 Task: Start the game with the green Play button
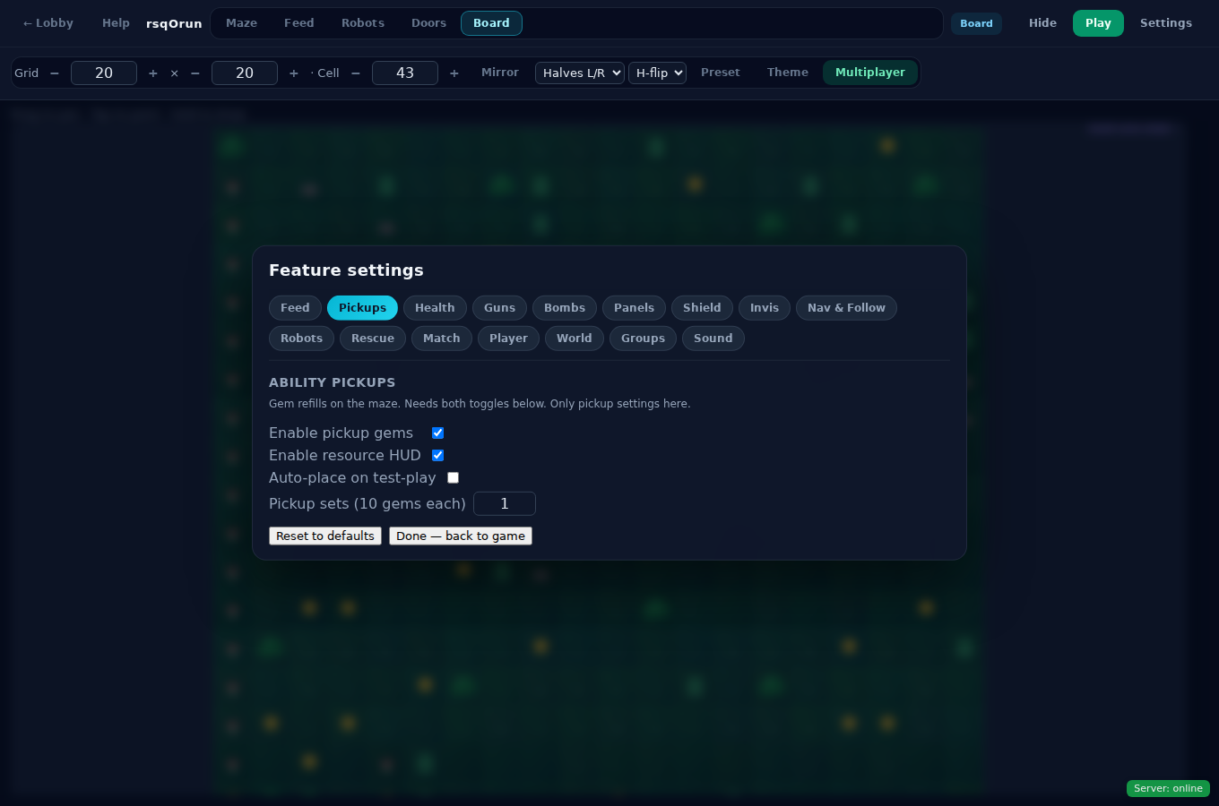coord(1098,23)
